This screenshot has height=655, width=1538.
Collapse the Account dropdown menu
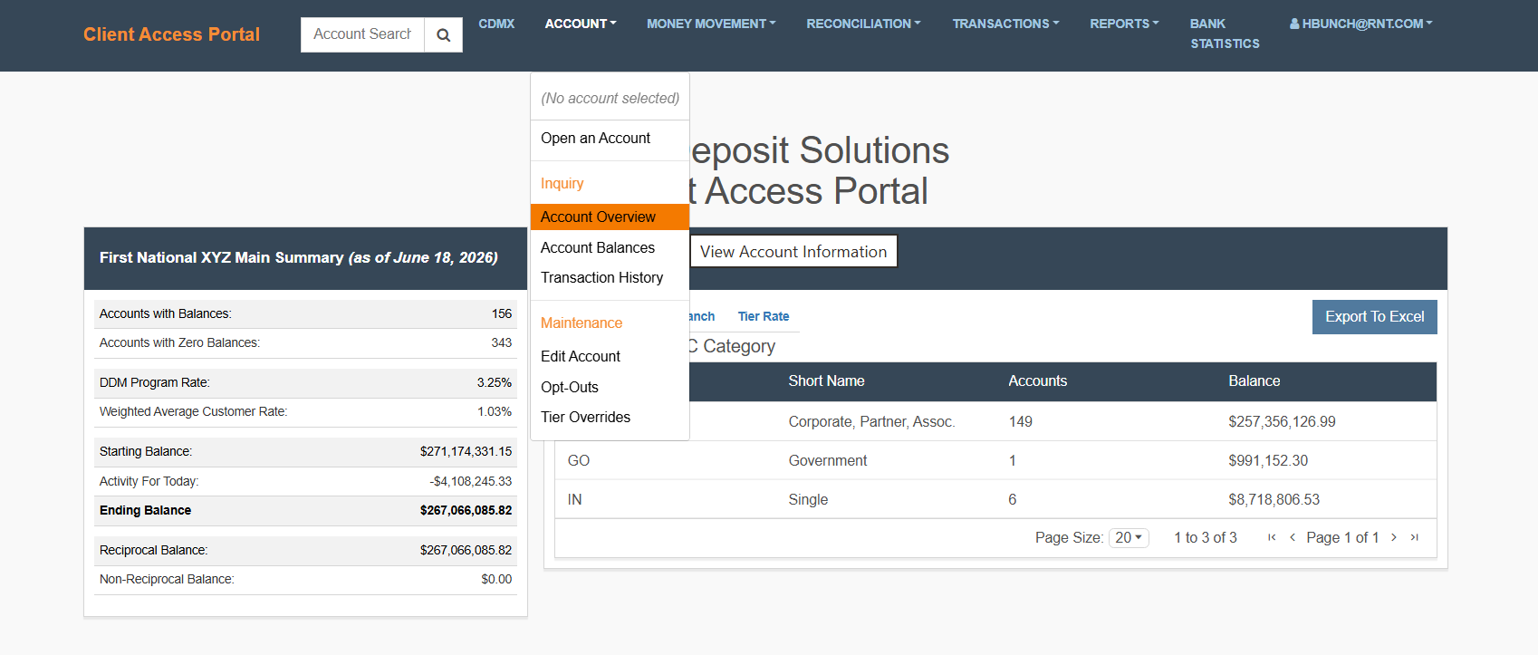point(581,24)
